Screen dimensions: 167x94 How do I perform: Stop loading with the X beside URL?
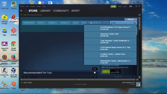click(21, 15)
